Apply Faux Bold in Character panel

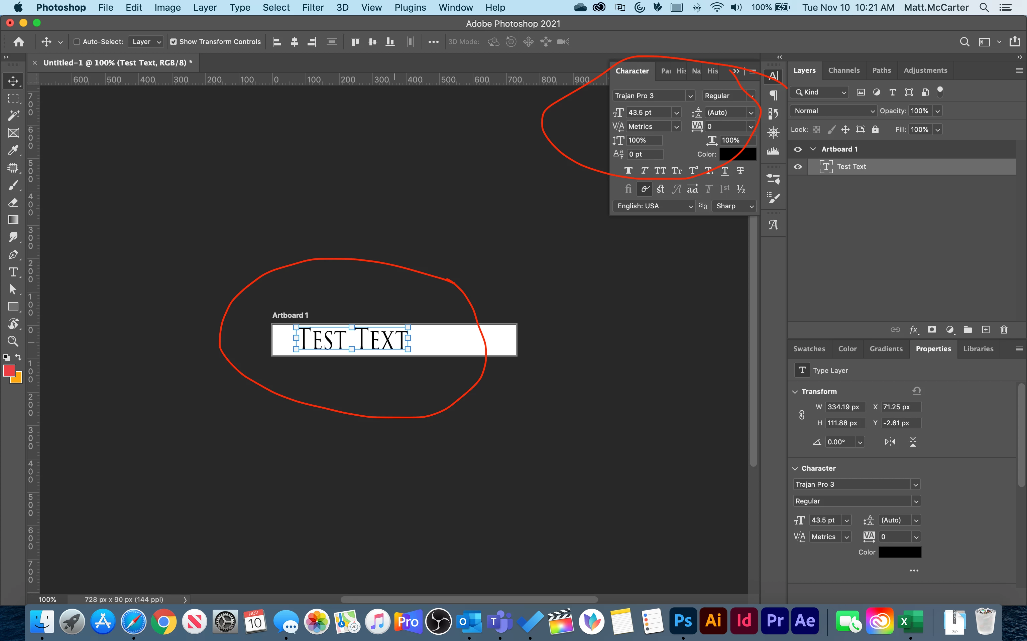[x=629, y=170]
